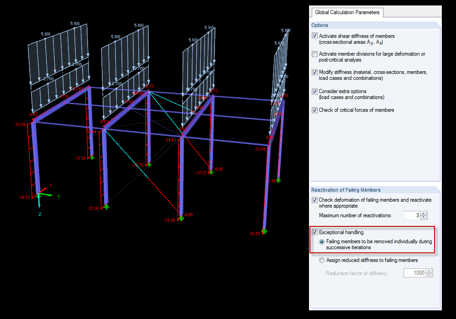Click the X axis arrow of the coordinate icon

[44, 190]
